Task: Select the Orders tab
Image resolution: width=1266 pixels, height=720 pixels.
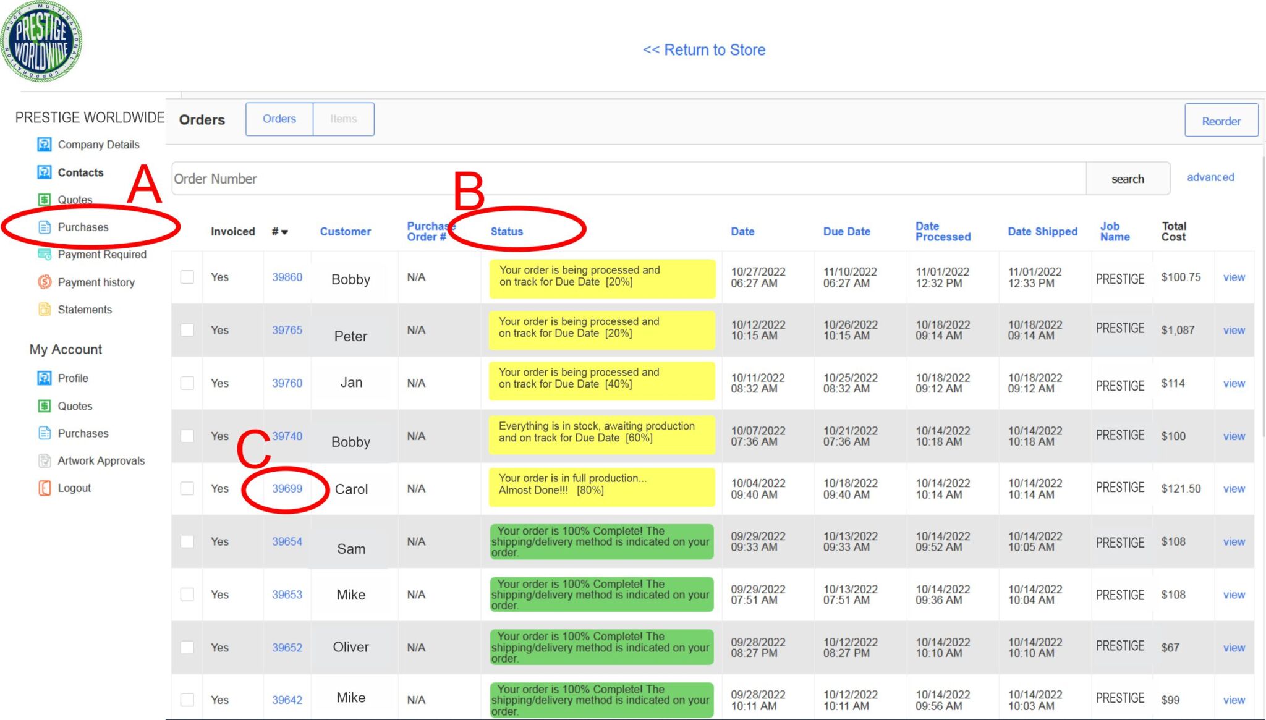Action: (279, 119)
